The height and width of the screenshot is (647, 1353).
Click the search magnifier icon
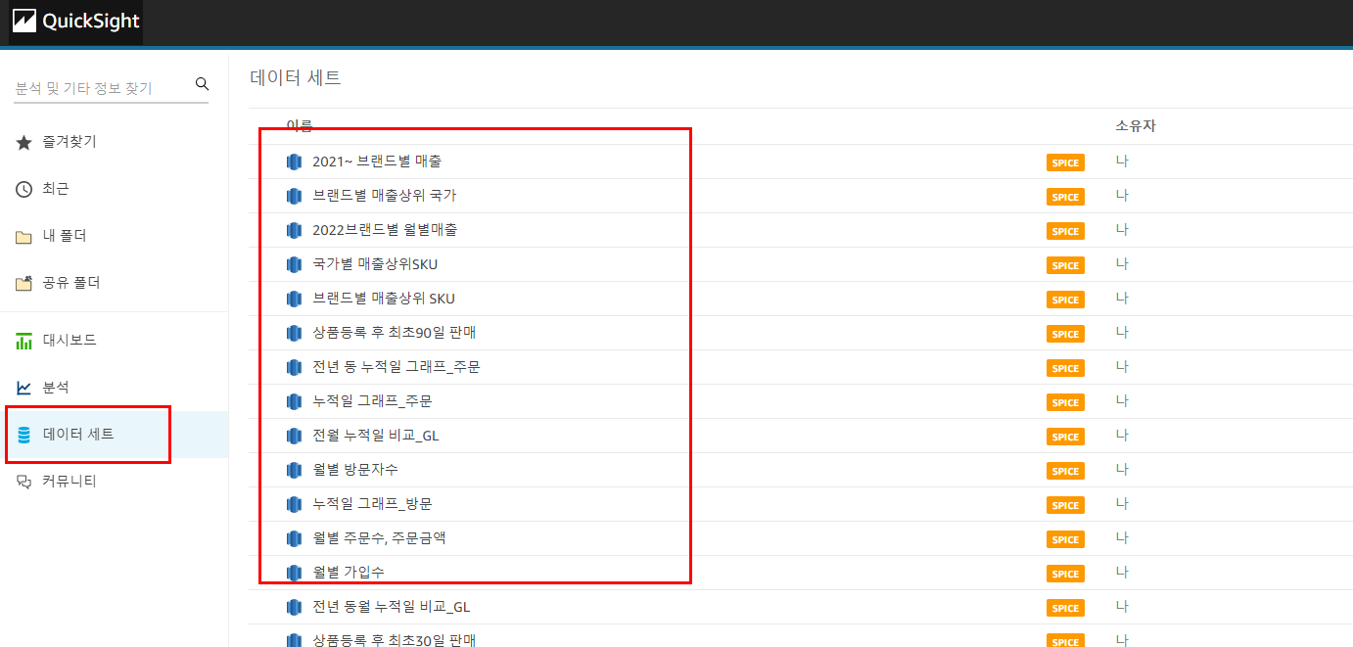pyautogui.click(x=202, y=83)
